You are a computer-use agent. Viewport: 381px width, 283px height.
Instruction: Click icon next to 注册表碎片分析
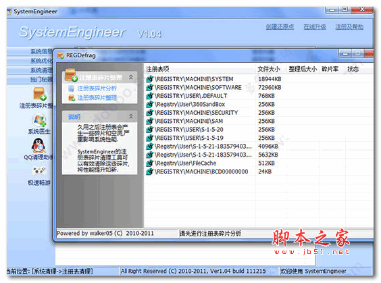[71, 88]
